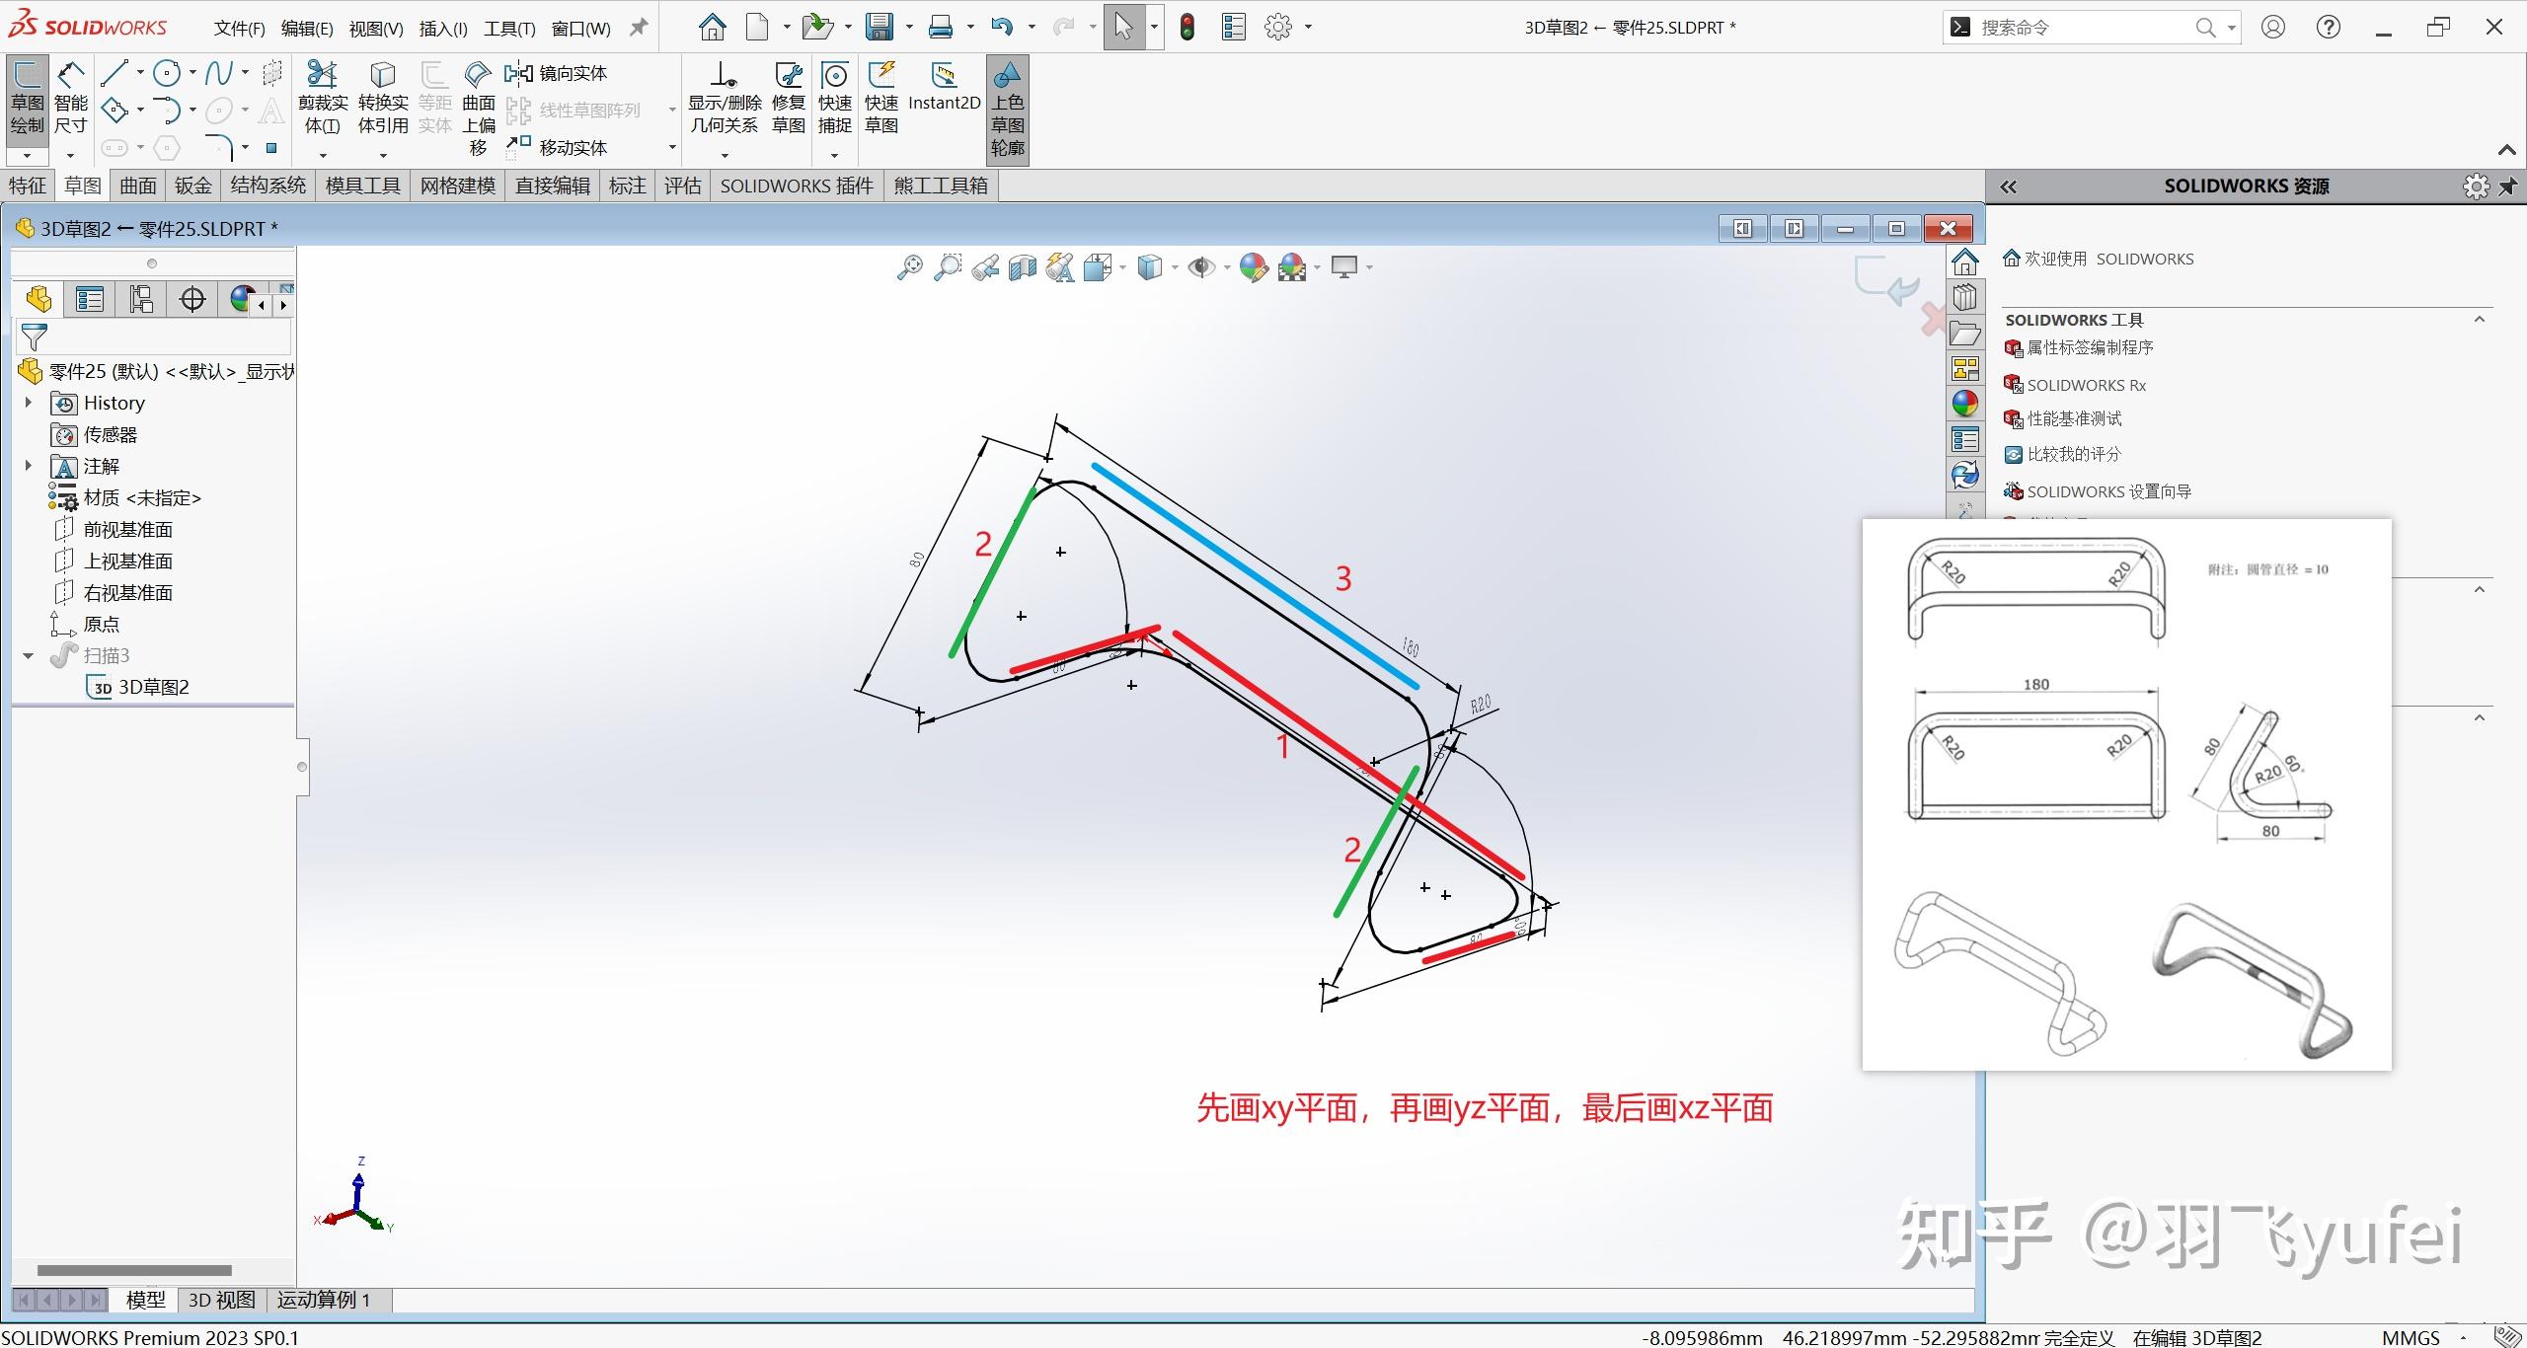
Task: Click the 局部放大 (Zoom to Area) icon
Action: coord(947,266)
